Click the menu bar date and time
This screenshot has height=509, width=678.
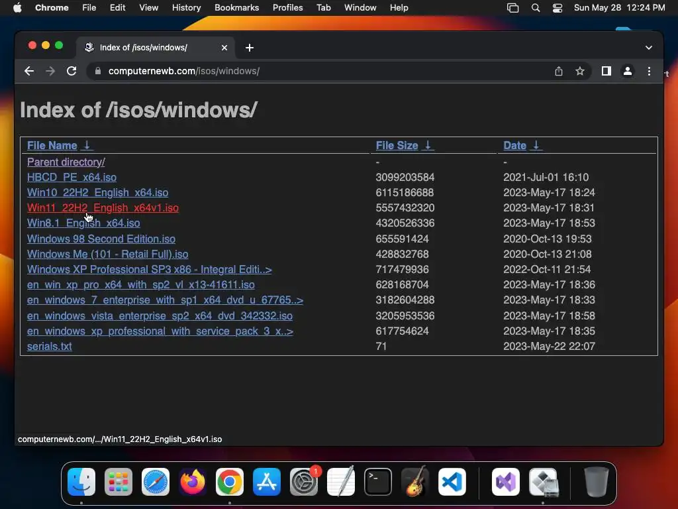tap(619, 8)
